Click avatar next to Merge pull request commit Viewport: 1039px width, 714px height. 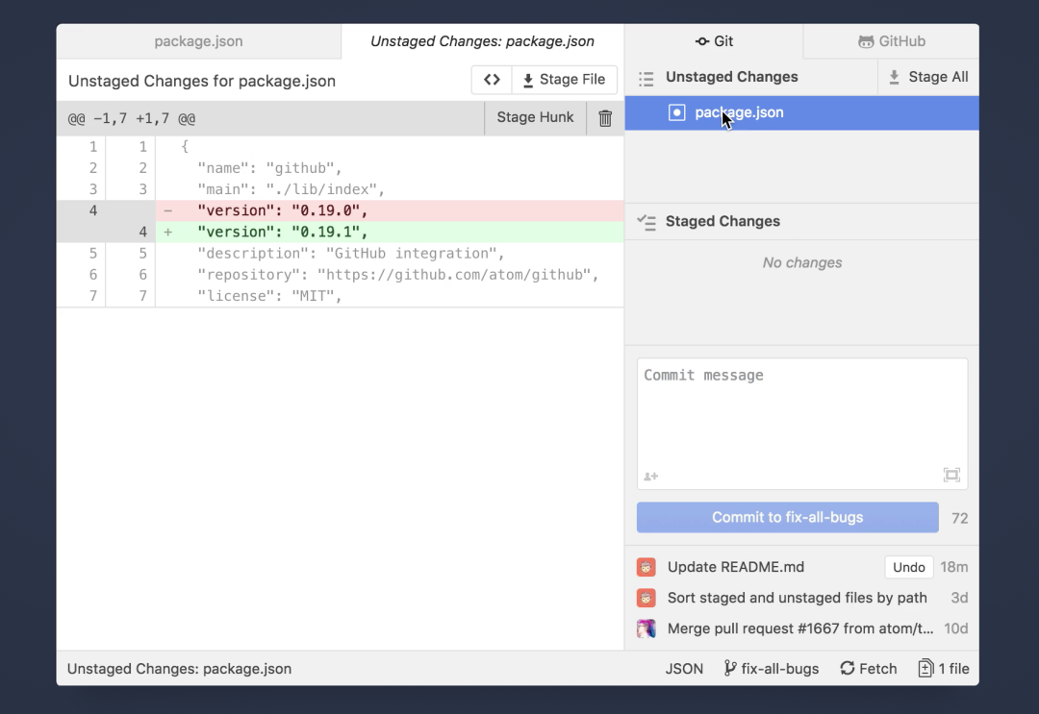(646, 628)
